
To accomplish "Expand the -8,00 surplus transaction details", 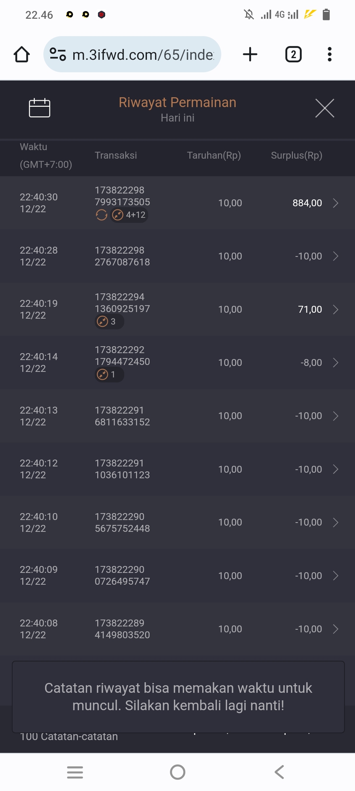I will click(335, 363).
